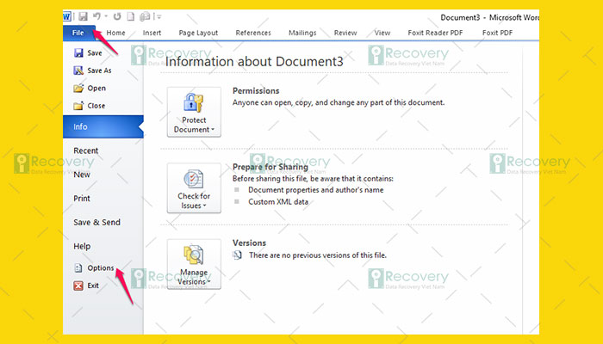Click the Redo icon in Quick Access Toolbar
This screenshot has width=603, height=344.
coord(117,16)
